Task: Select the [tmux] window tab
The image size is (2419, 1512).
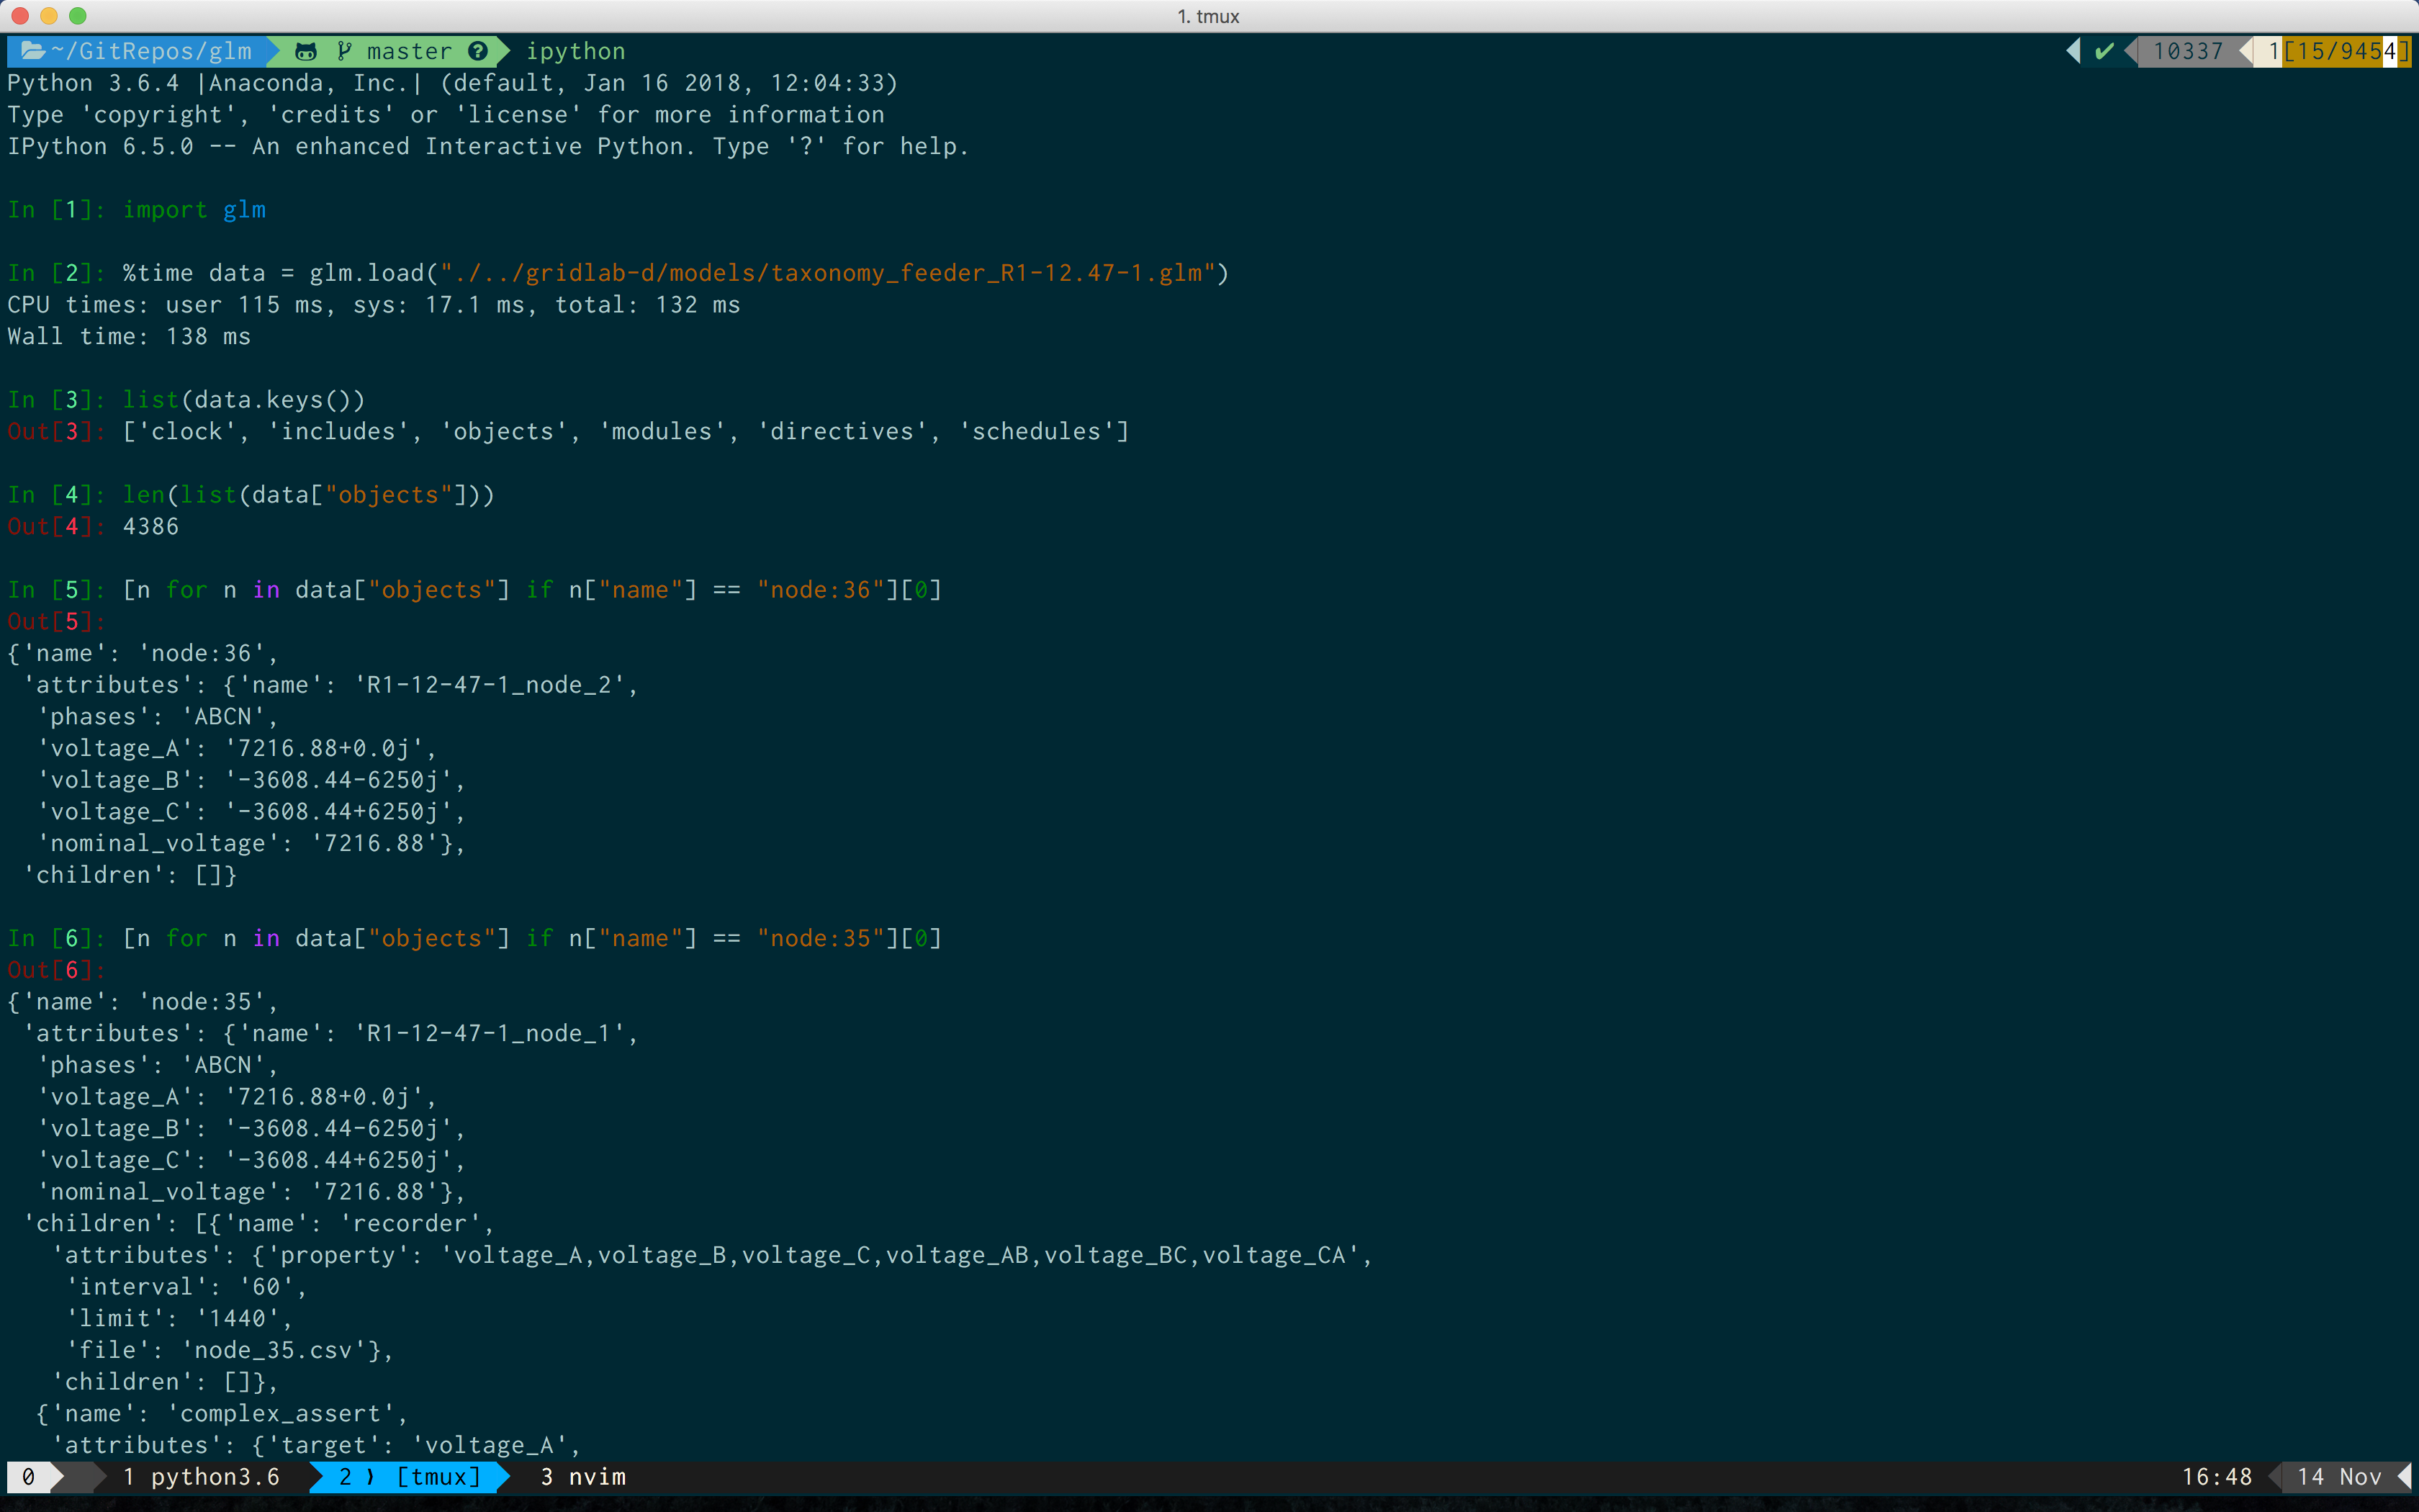Action: [x=410, y=1477]
